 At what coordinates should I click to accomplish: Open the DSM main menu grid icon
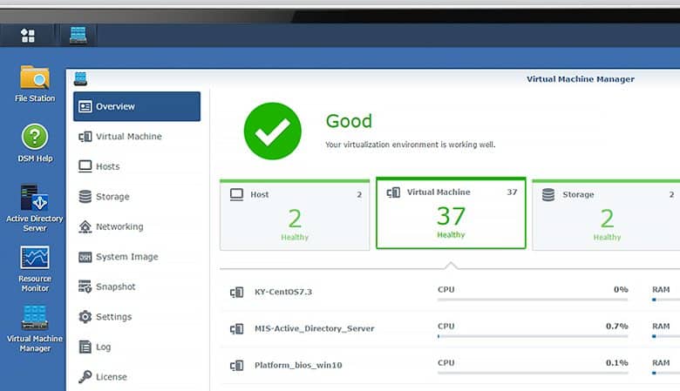point(28,35)
